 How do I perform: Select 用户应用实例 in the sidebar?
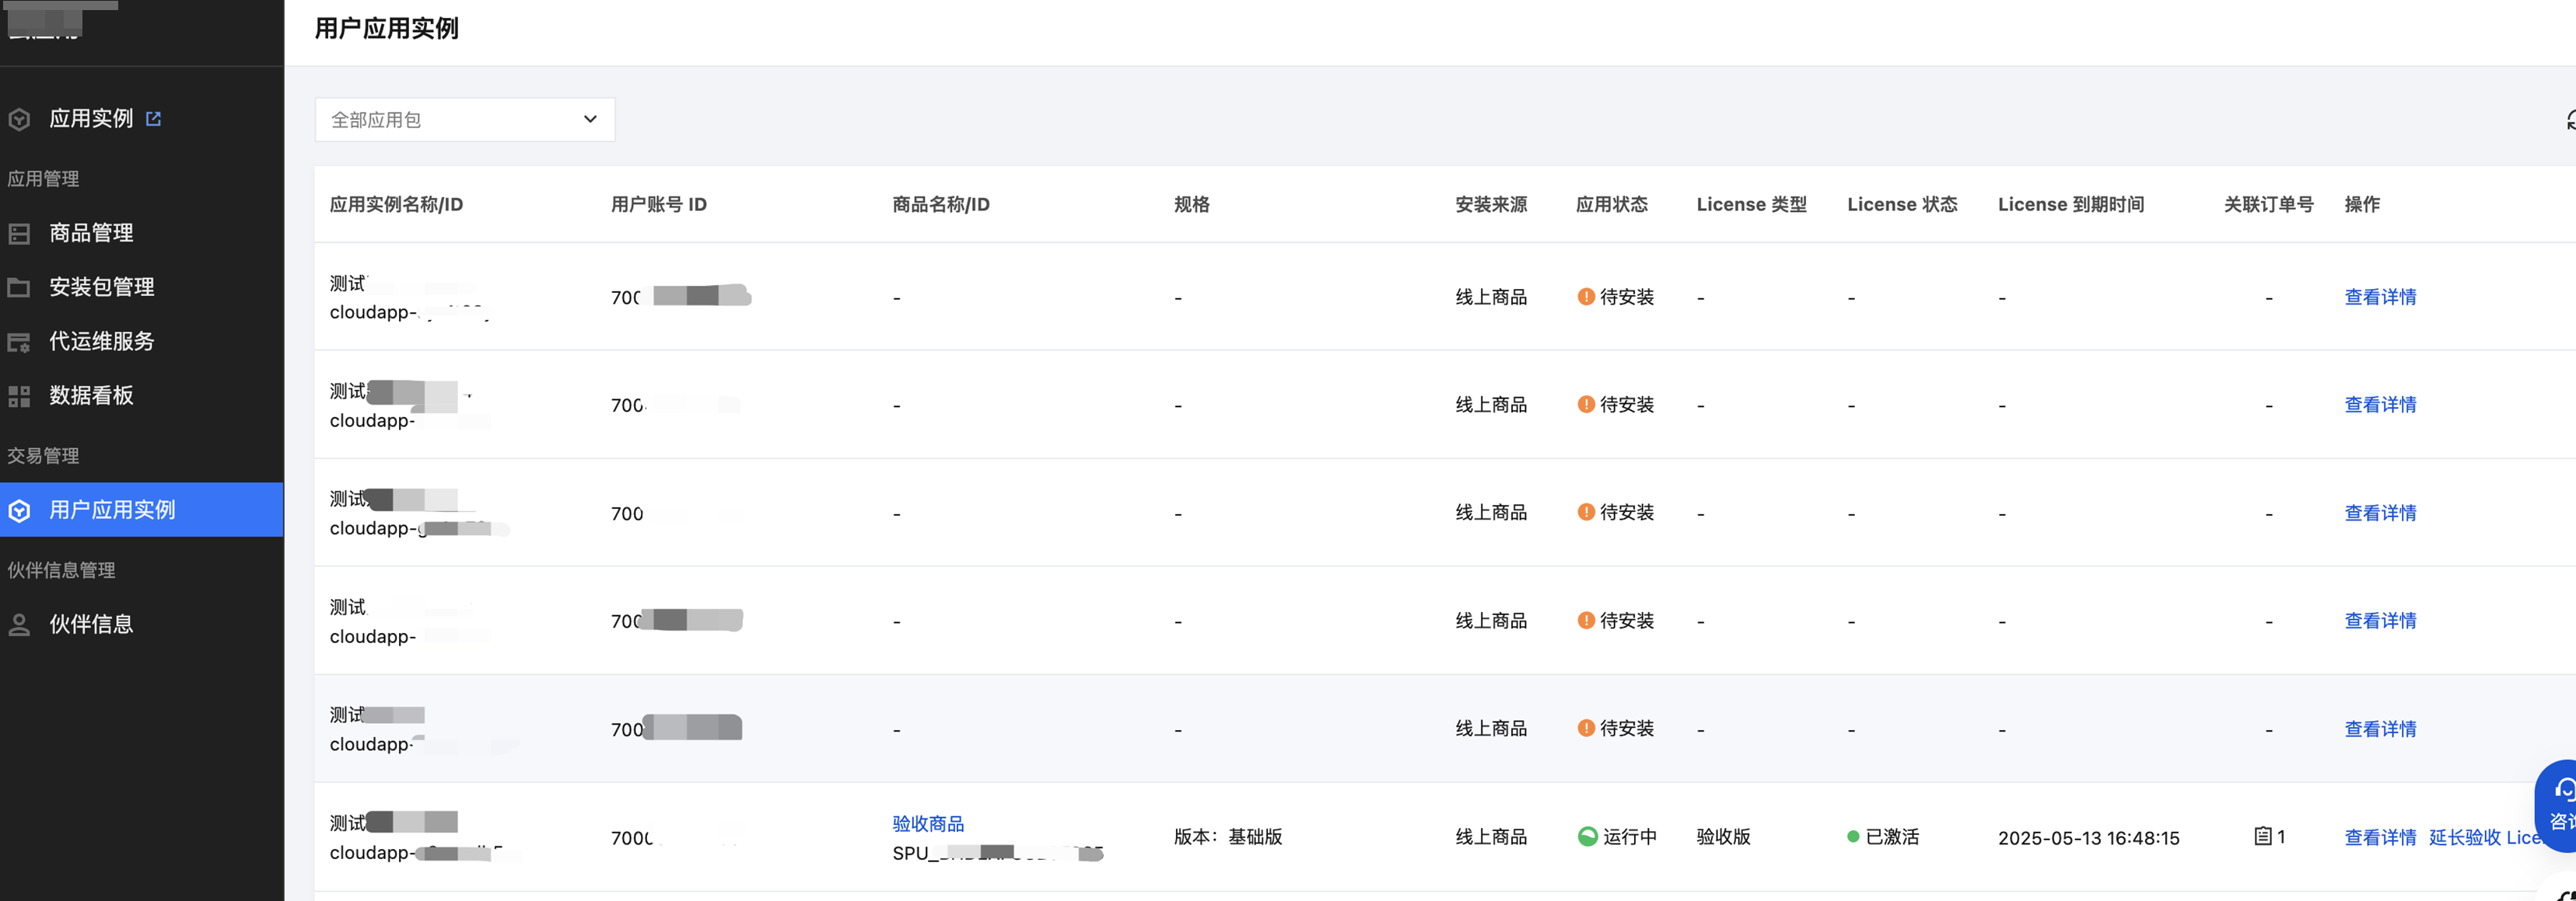(112, 510)
